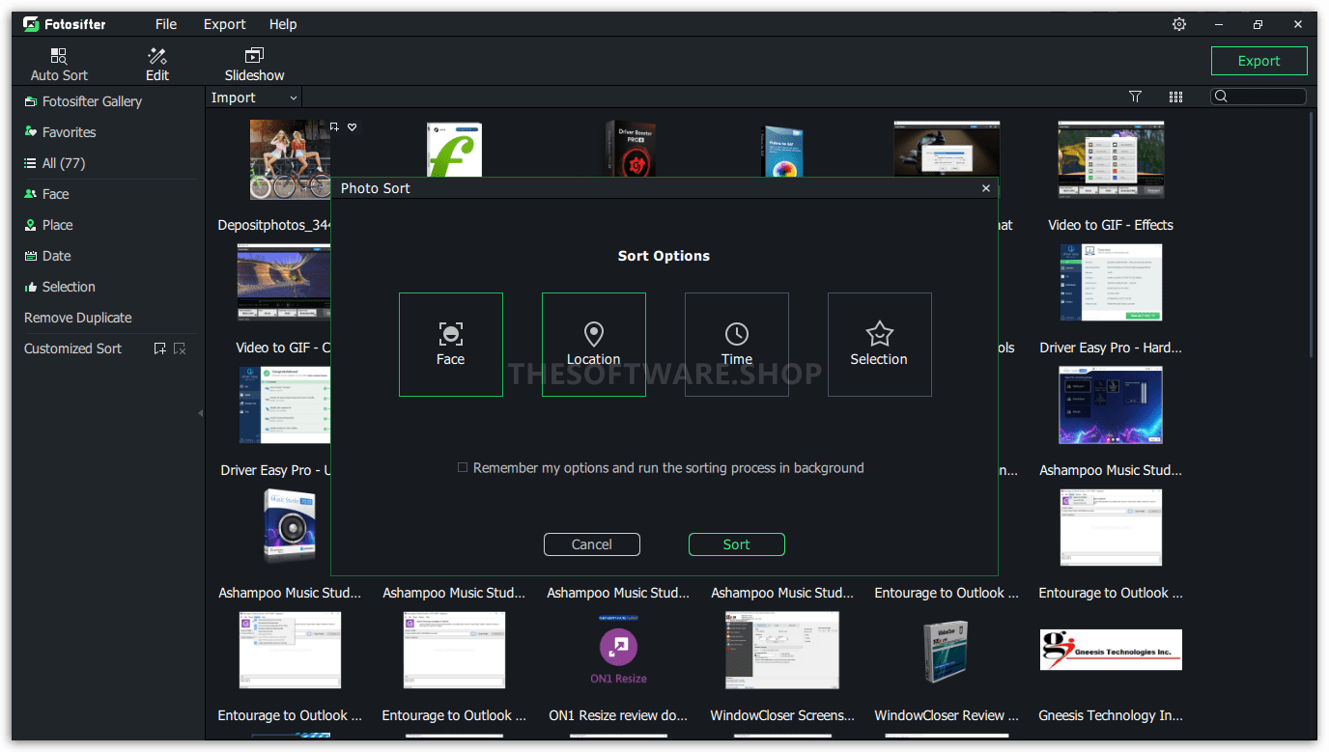The image size is (1329, 752).
Task: Click the Sort button
Action: point(736,543)
